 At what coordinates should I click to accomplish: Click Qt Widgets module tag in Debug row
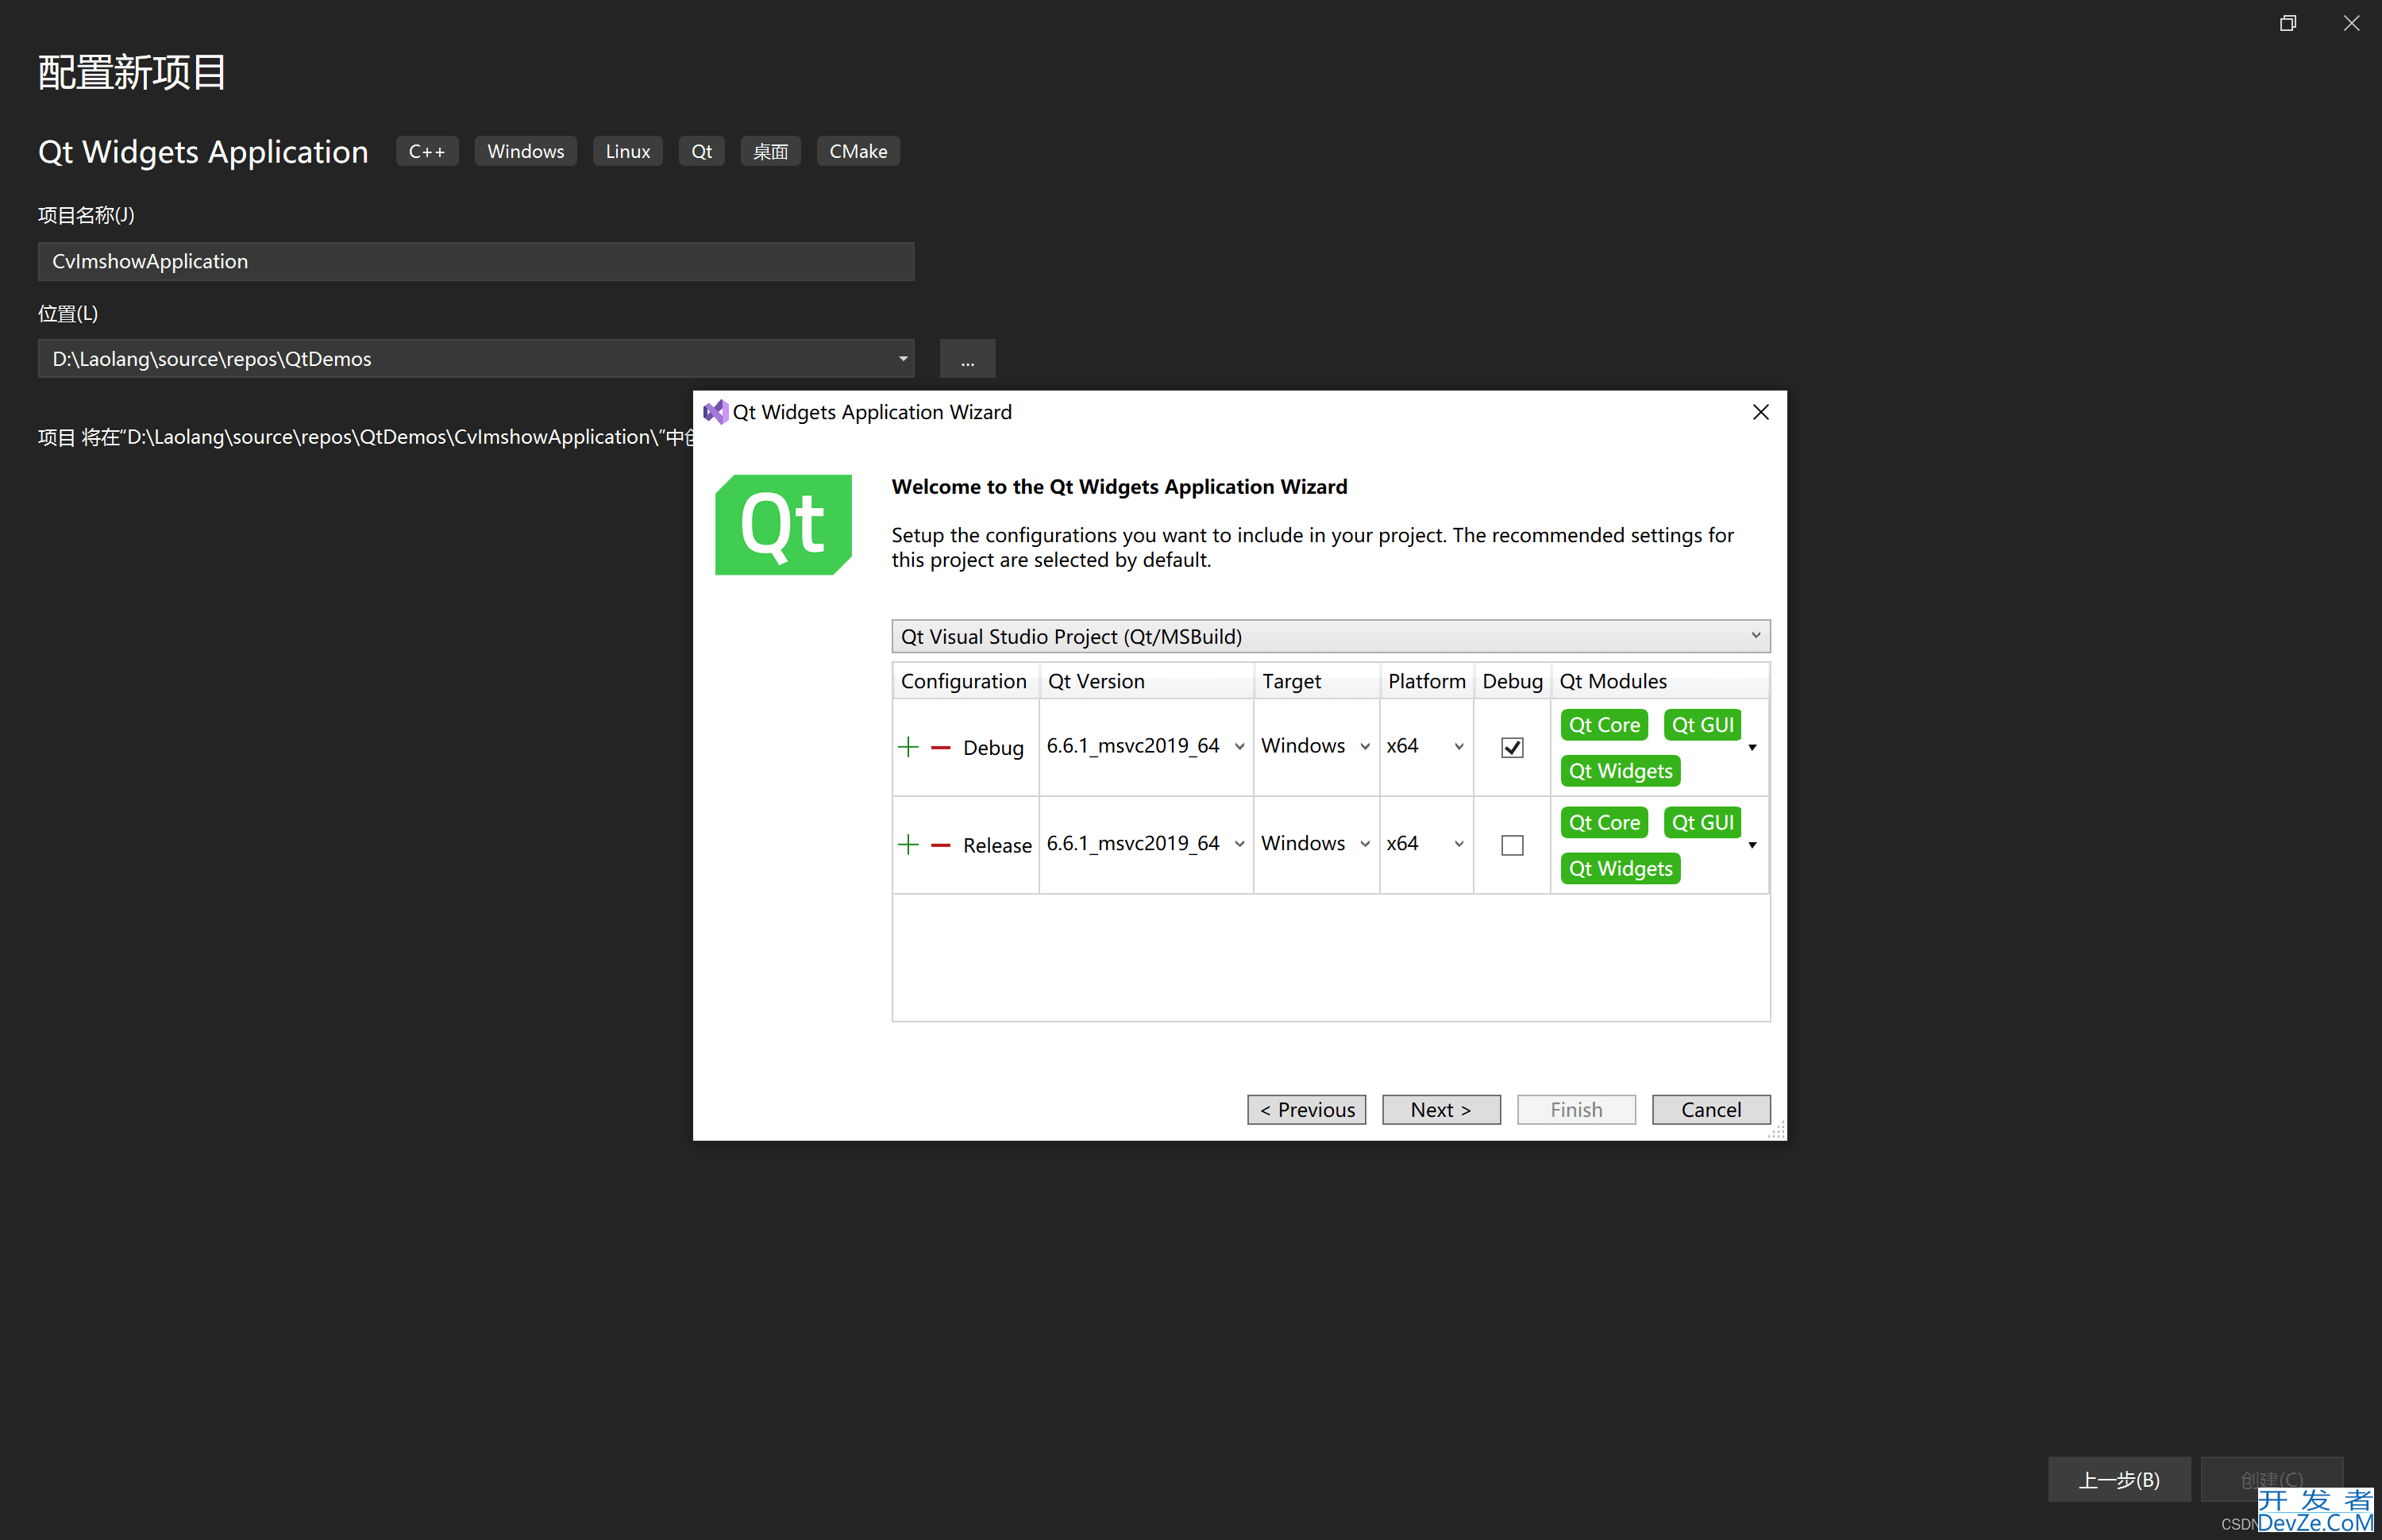(x=1620, y=770)
